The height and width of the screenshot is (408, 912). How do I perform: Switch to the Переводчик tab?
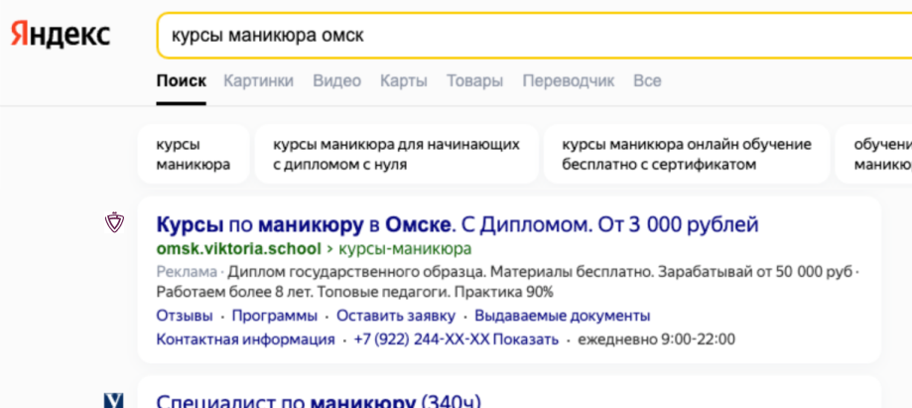click(x=569, y=80)
